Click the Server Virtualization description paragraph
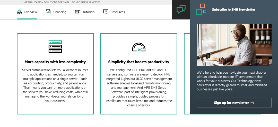Viewport: 278px width, 127px height. (x=55, y=85)
